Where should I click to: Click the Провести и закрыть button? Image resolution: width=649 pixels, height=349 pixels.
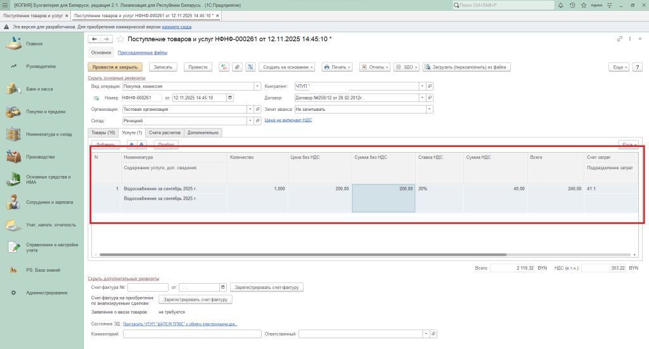click(115, 67)
